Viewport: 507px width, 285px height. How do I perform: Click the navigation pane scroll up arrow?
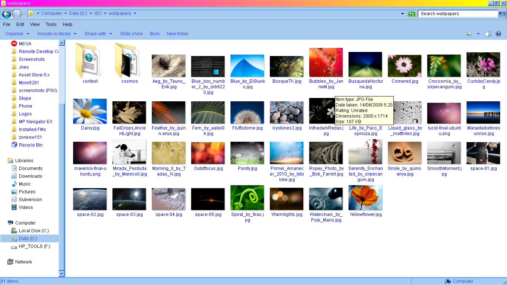tap(62, 43)
